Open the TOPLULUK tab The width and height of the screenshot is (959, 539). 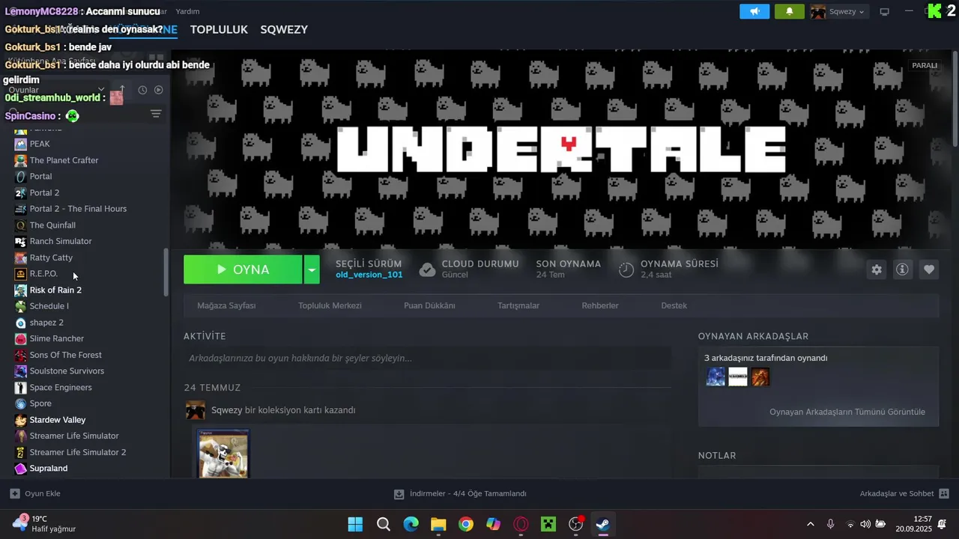219,30
